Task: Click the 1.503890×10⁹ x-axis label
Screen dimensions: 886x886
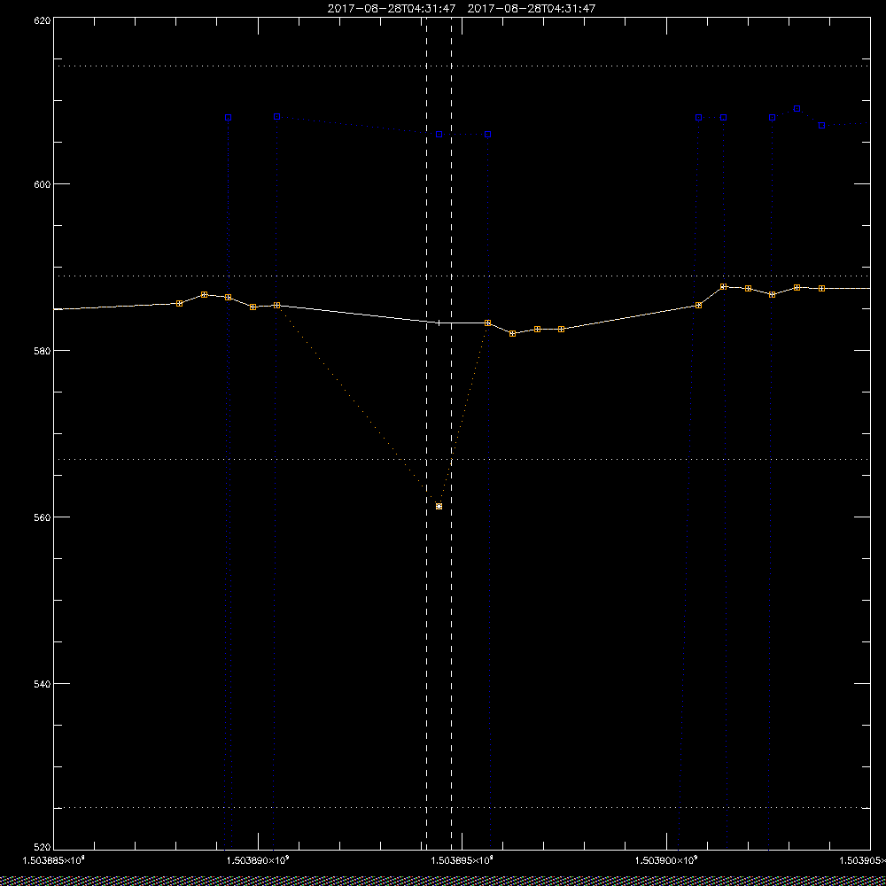Action: pos(258,860)
